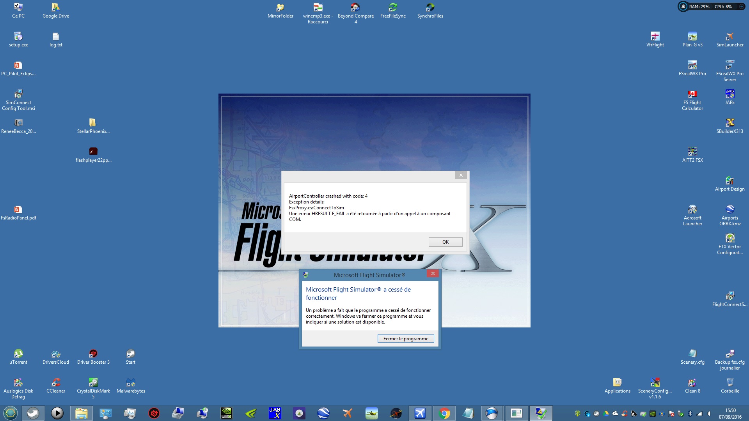Click the Windows Start orb in taskbar
This screenshot has height=421, width=749.
11,413
